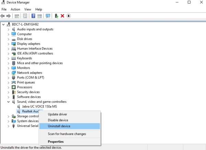This screenshot has height=150, width=206.
Task: Select the Security devices category label
Action: [x=28, y=92]
